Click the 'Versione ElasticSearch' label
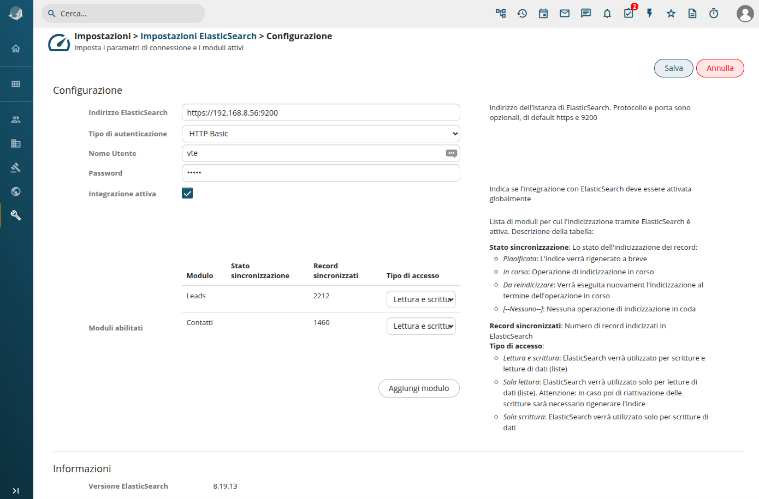This screenshot has height=499, width=759. click(x=128, y=486)
